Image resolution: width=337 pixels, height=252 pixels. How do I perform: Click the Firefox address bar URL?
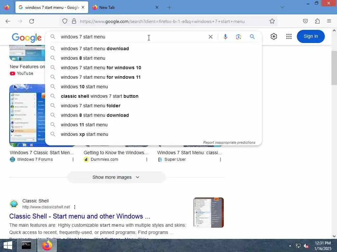pyautogui.click(x=162, y=21)
